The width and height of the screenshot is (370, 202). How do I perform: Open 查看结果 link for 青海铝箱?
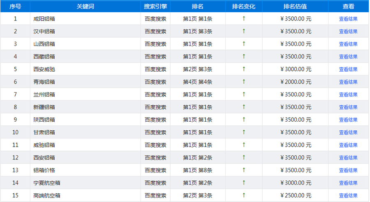click(348, 82)
